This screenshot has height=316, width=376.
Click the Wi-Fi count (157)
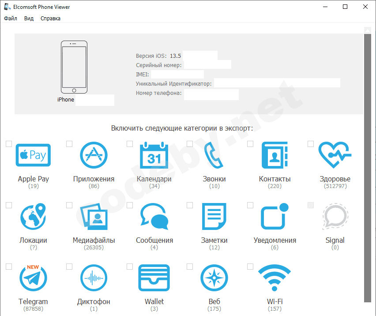(274, 309)
